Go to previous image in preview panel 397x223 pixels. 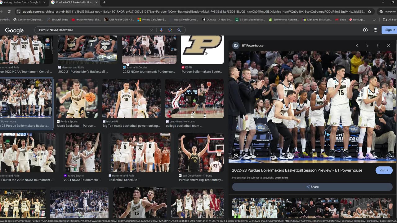[357, 46]
